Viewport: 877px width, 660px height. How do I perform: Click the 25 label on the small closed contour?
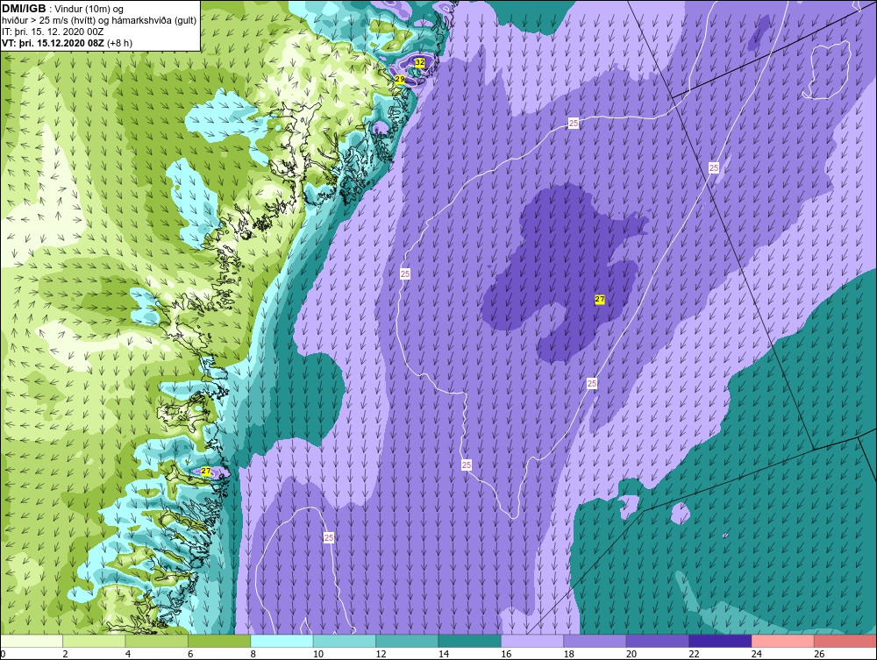tap(328, 537)
